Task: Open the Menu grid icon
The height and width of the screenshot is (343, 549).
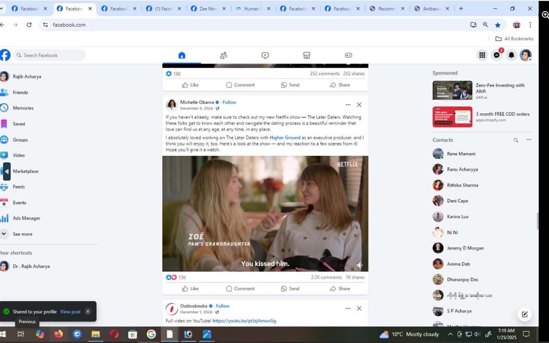Action: 482,55
